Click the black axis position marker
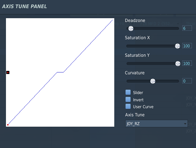The image size is (196, 148). click(x=8, y=72)
